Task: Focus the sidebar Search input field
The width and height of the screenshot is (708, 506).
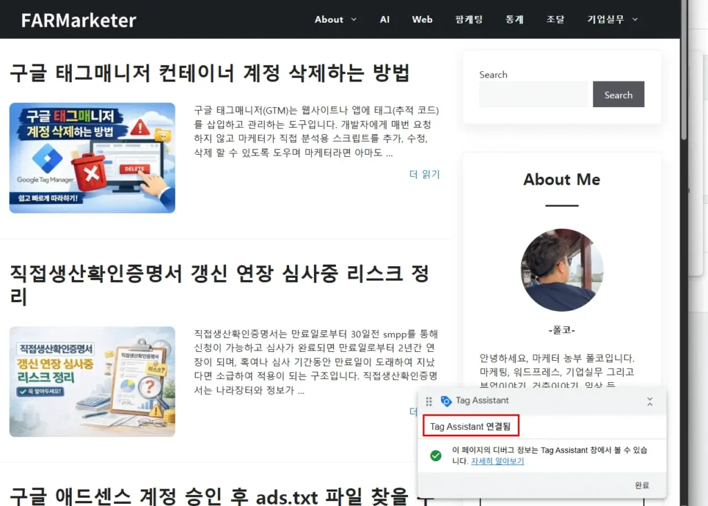Action: click(533, 95)
